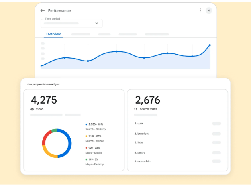251x185 pixels.
Task: Click the yellow segment of the donut chart
Action: tap(49, 153)
